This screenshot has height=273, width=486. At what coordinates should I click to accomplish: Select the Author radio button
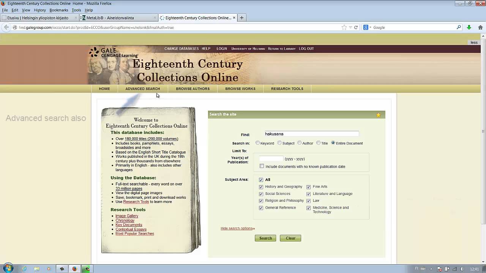click(x=299, y=143)
